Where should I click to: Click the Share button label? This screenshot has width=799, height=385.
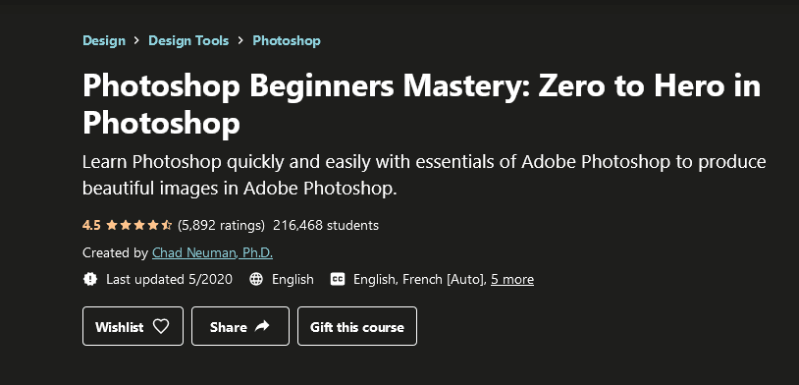pos(229,327)
